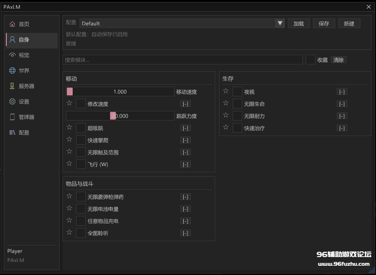This screenshot has height=275, width=376.
Task: Click the manager icon beside 管理器
Action: (x=12, y=117)
